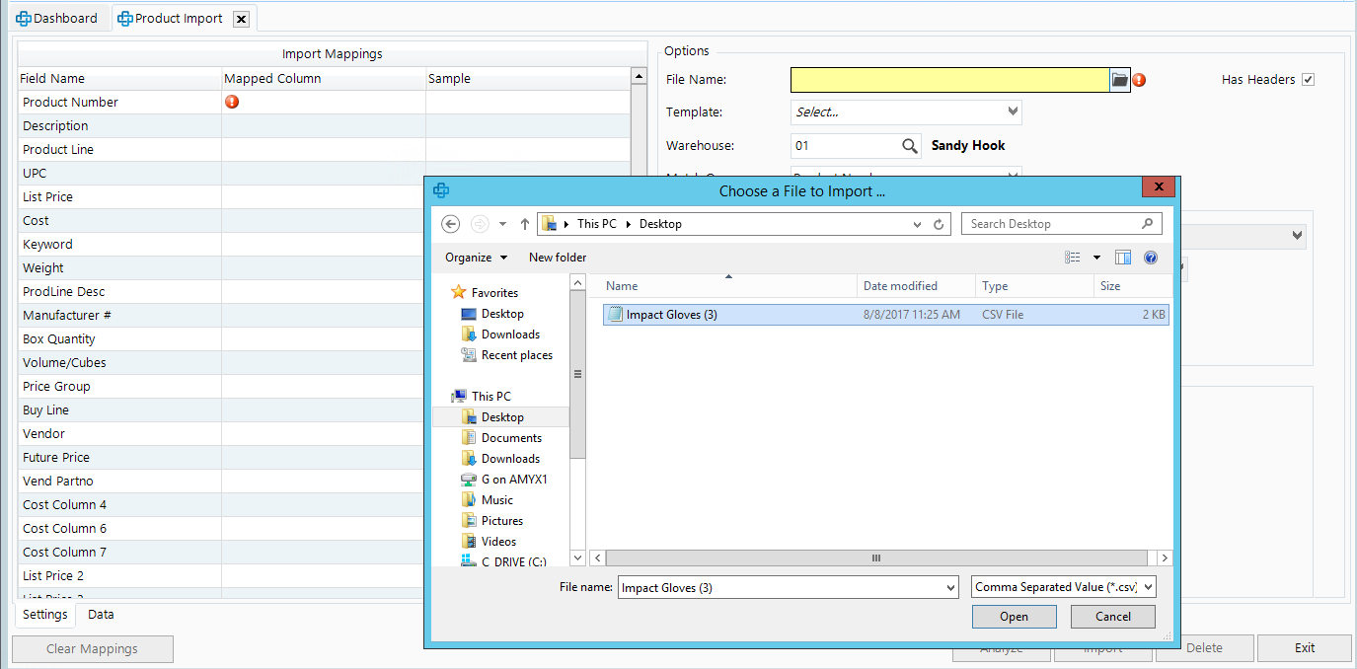Select the Impact Gloves (3) file
1357x669 pixels.
coord(671,315)
